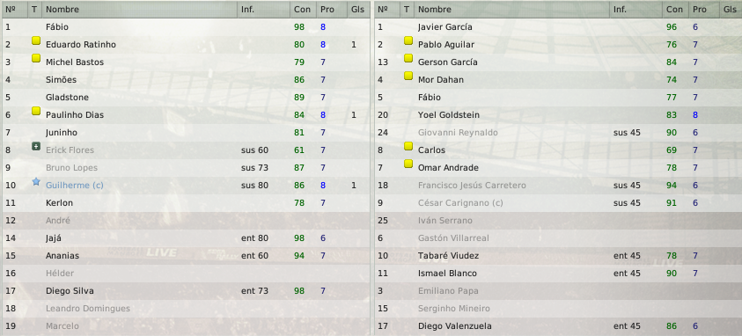
Task: Click the blue star icon beside Guilherme
Action: (x=36, y=181)
